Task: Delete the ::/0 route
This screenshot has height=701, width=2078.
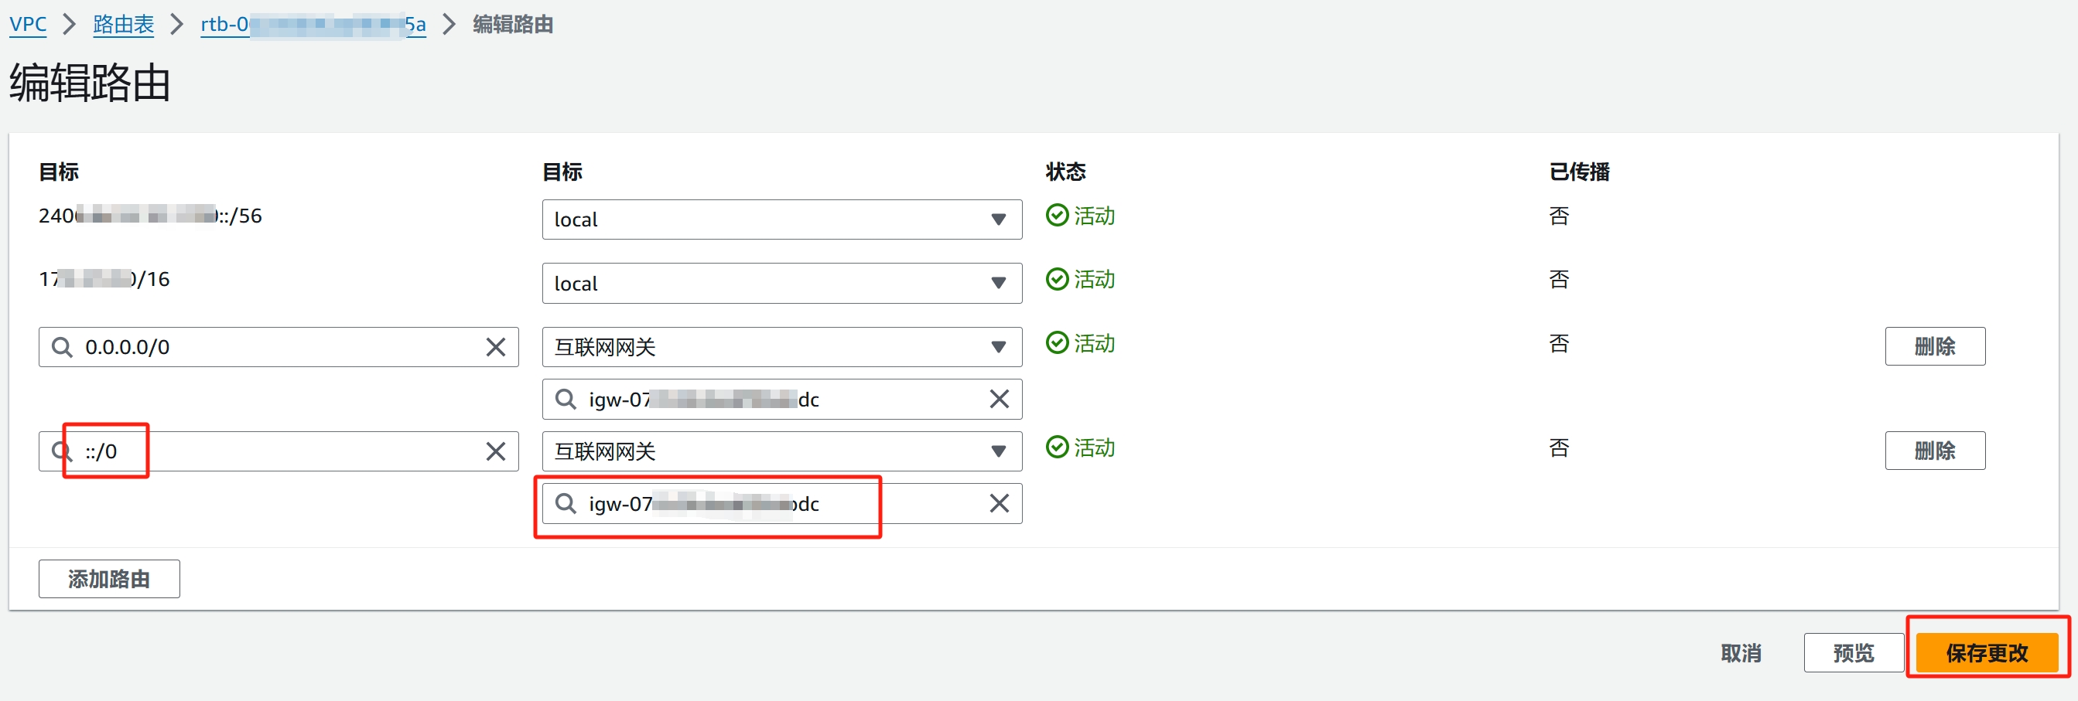Action: [x=1933, y=451]
